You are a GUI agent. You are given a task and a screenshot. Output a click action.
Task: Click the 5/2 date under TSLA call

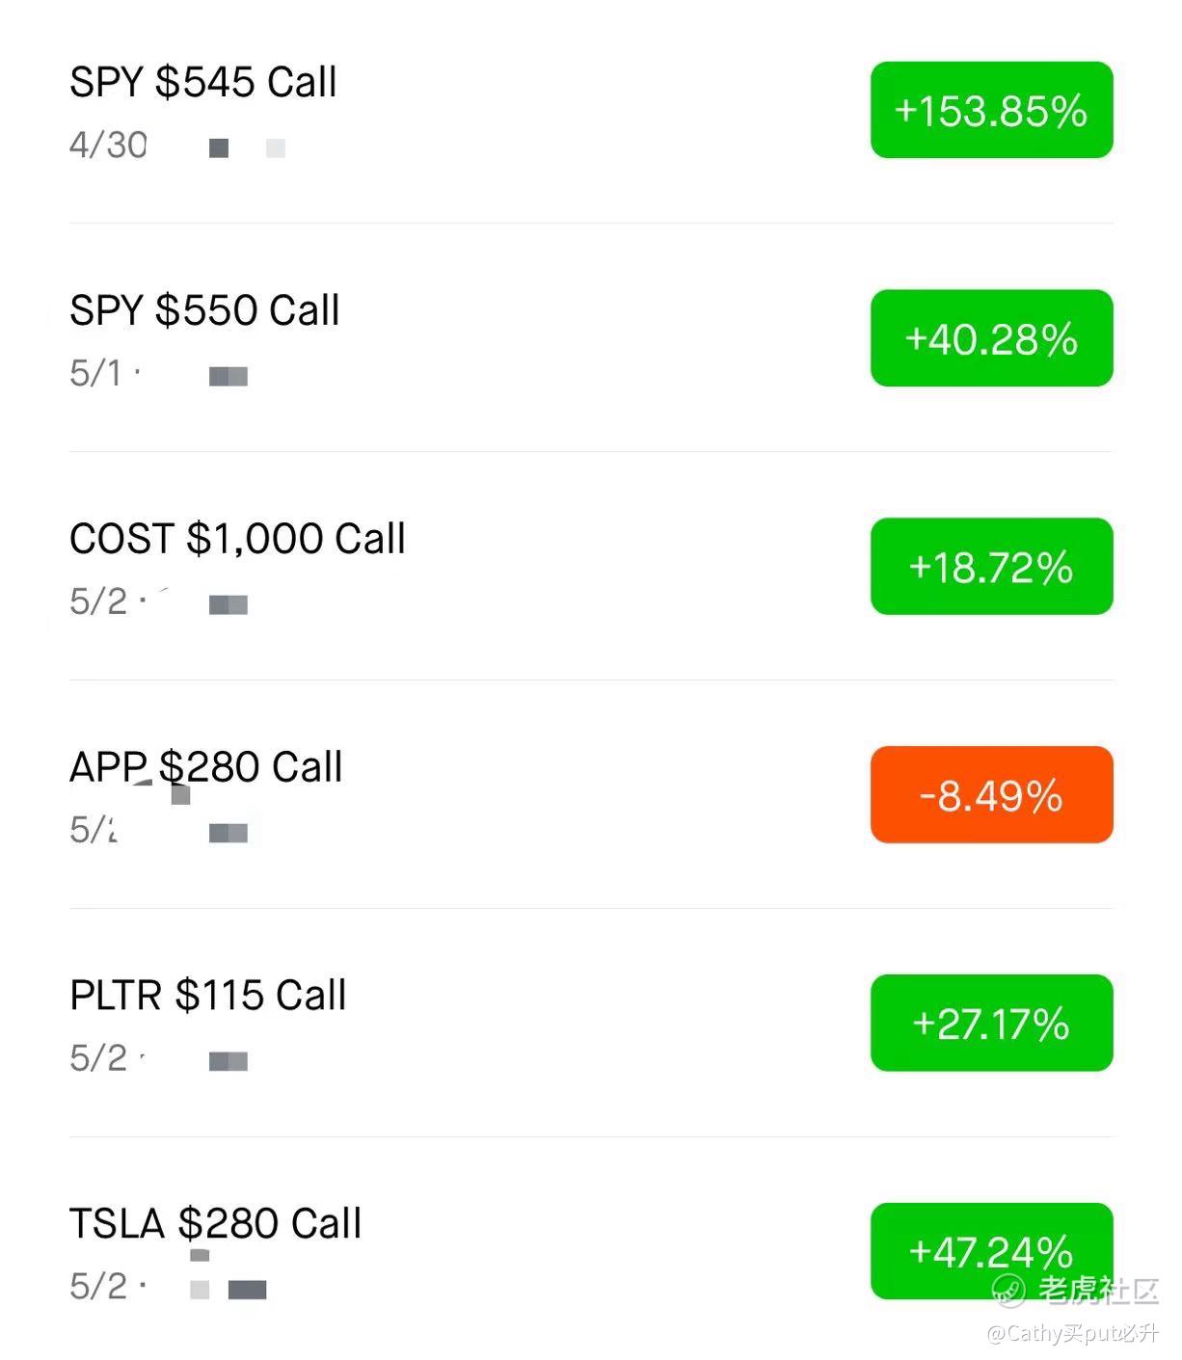pos(98,1287)
